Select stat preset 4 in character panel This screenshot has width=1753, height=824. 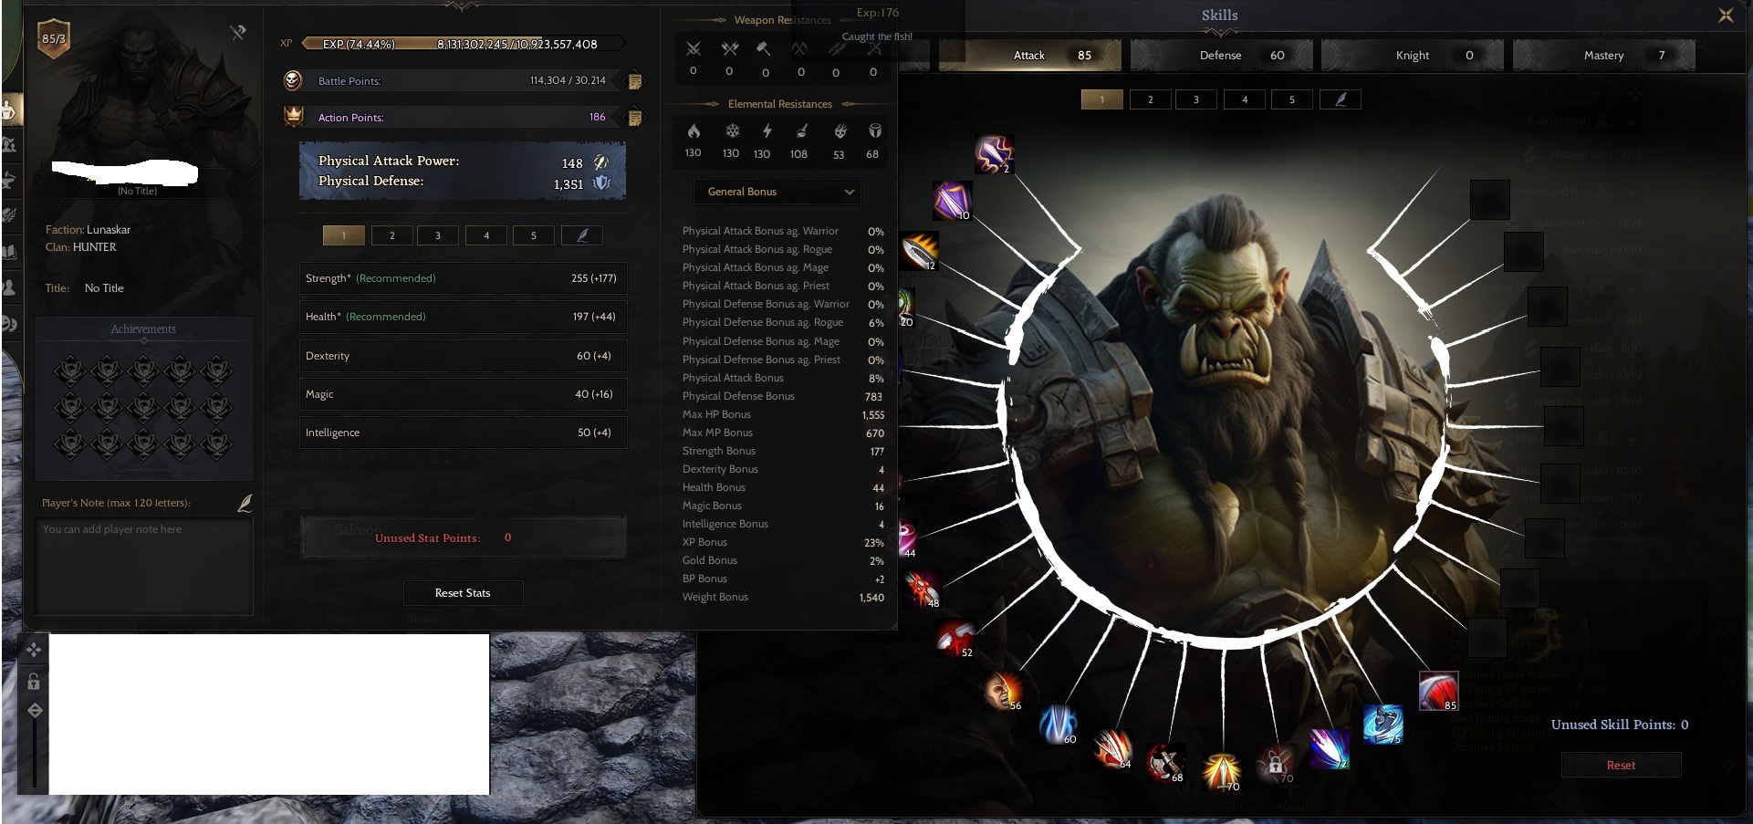(x=486, y=235)
